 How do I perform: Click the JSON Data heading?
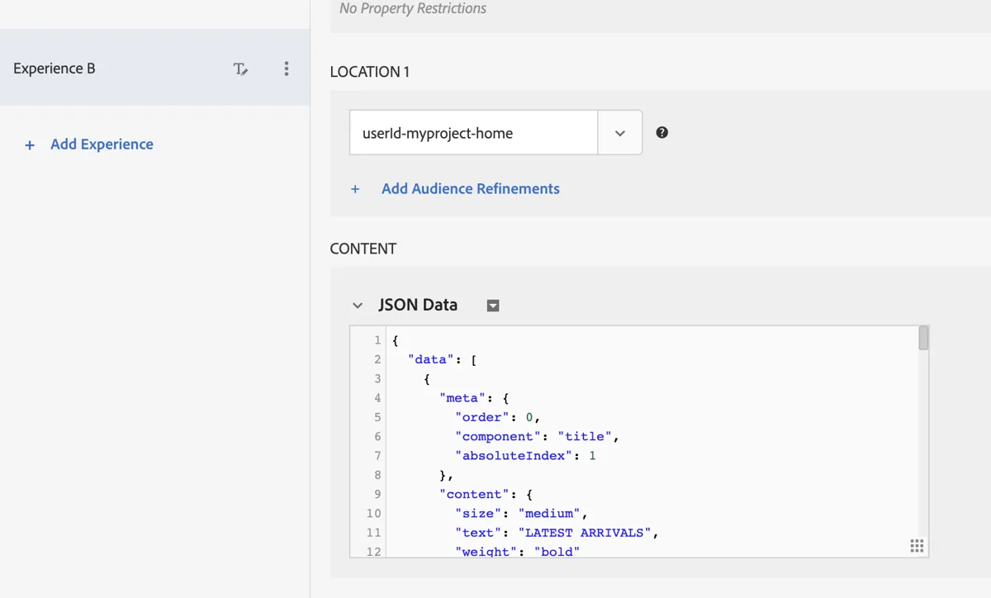coord(418,305)
